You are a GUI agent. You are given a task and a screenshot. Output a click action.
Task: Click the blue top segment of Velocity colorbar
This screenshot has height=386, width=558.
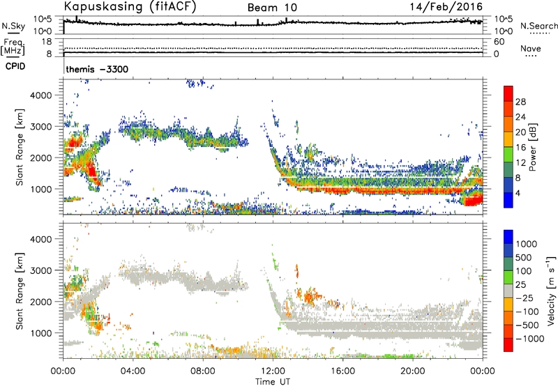[x=508, y=237]
